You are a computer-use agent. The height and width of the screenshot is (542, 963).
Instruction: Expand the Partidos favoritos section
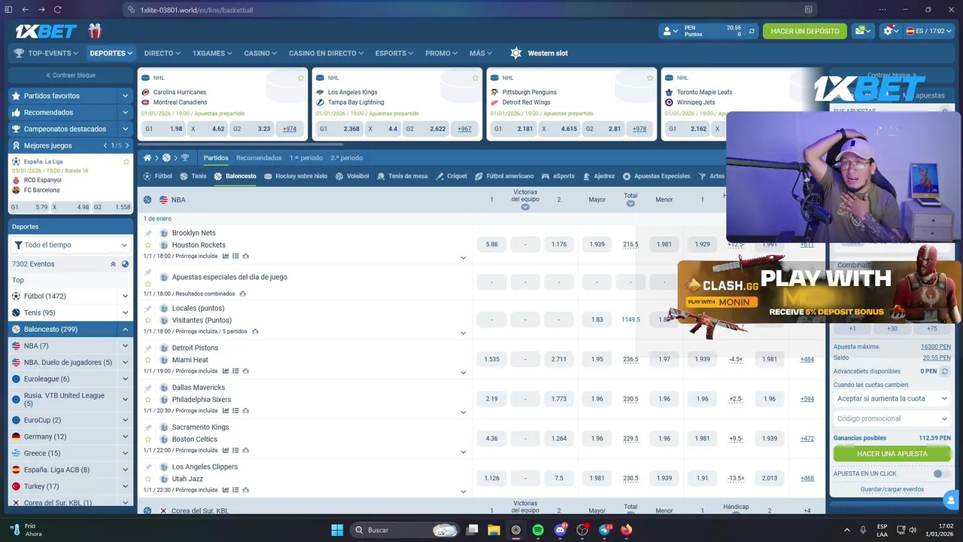126,96
